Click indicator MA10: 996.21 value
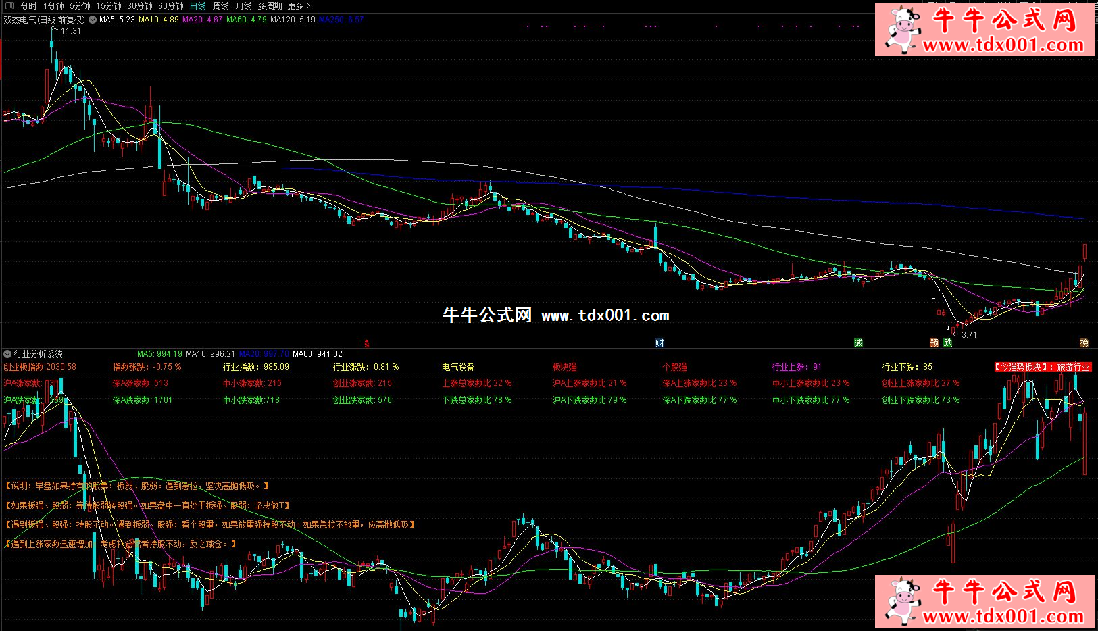Viewport: 1098px width, 631px height. click(x=211, y=354)
